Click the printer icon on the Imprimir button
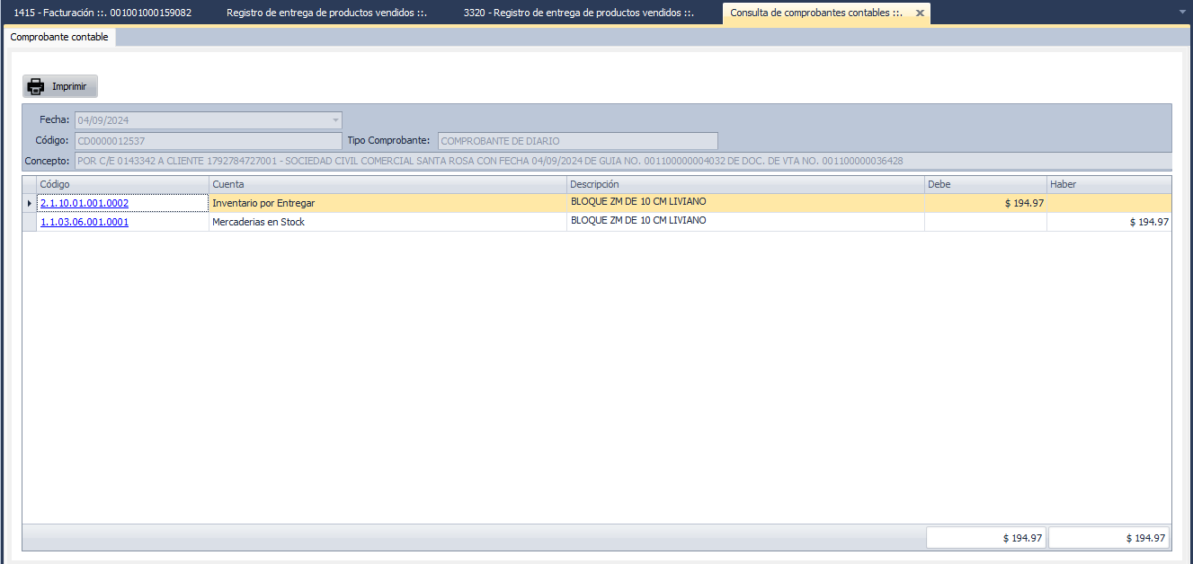This screenshot has width=1193, height=564. (x=36, y=87)
